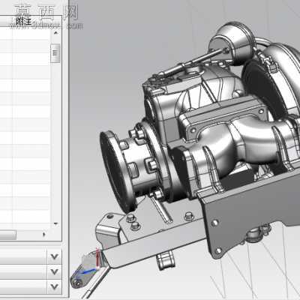Expand the second collapsed section chevron
This screenshot has height=300, width=300.
tap(54, 271)
